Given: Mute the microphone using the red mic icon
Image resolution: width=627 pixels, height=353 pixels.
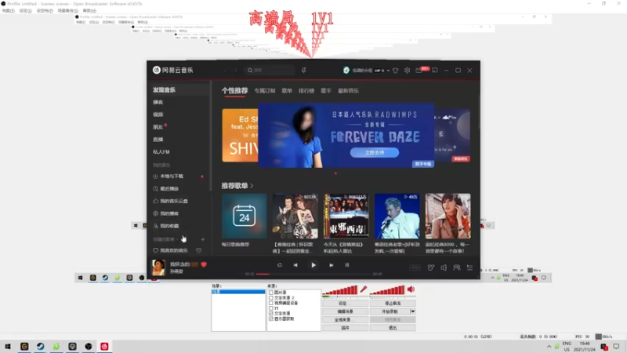Looking at the screenshot, I should [364, 289].
